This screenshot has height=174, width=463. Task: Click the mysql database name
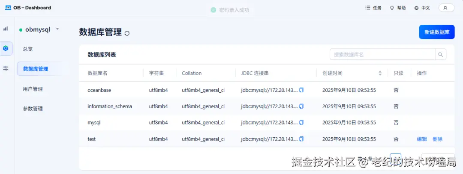[94, 122]
